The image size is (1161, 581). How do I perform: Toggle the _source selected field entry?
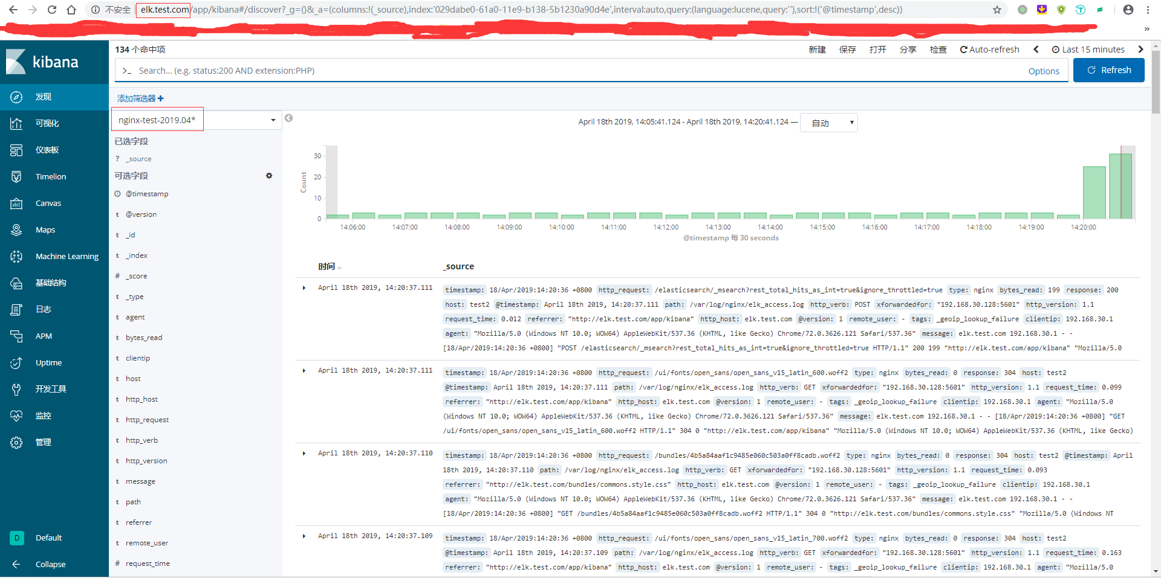tap(139, 158)
